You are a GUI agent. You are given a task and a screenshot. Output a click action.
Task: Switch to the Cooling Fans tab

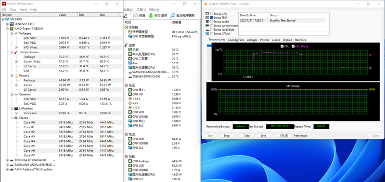tap(236, 40)
